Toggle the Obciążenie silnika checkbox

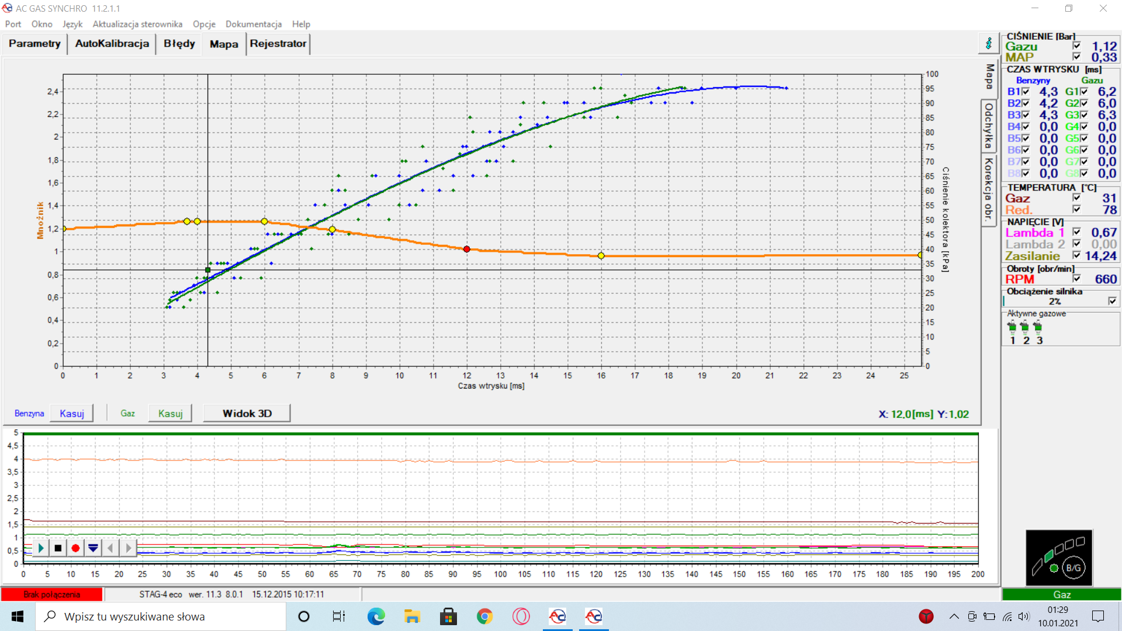point(1112,301)
